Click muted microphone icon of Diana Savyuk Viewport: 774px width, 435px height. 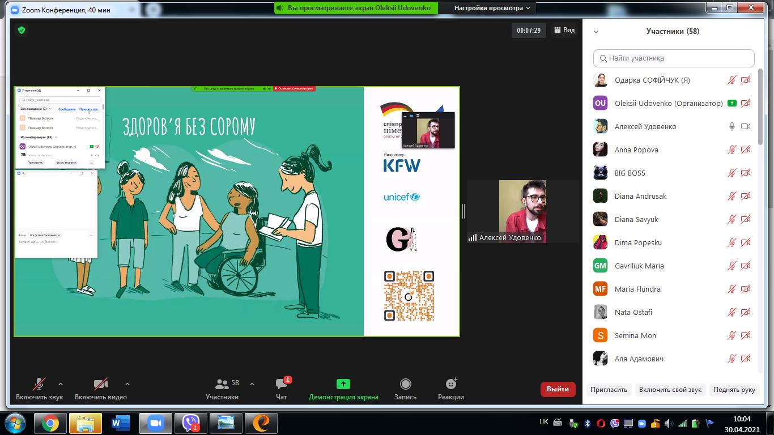732,219
